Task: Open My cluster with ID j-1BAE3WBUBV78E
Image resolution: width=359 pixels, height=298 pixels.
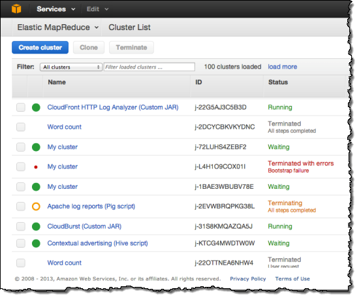Action: tap(62, 187)
